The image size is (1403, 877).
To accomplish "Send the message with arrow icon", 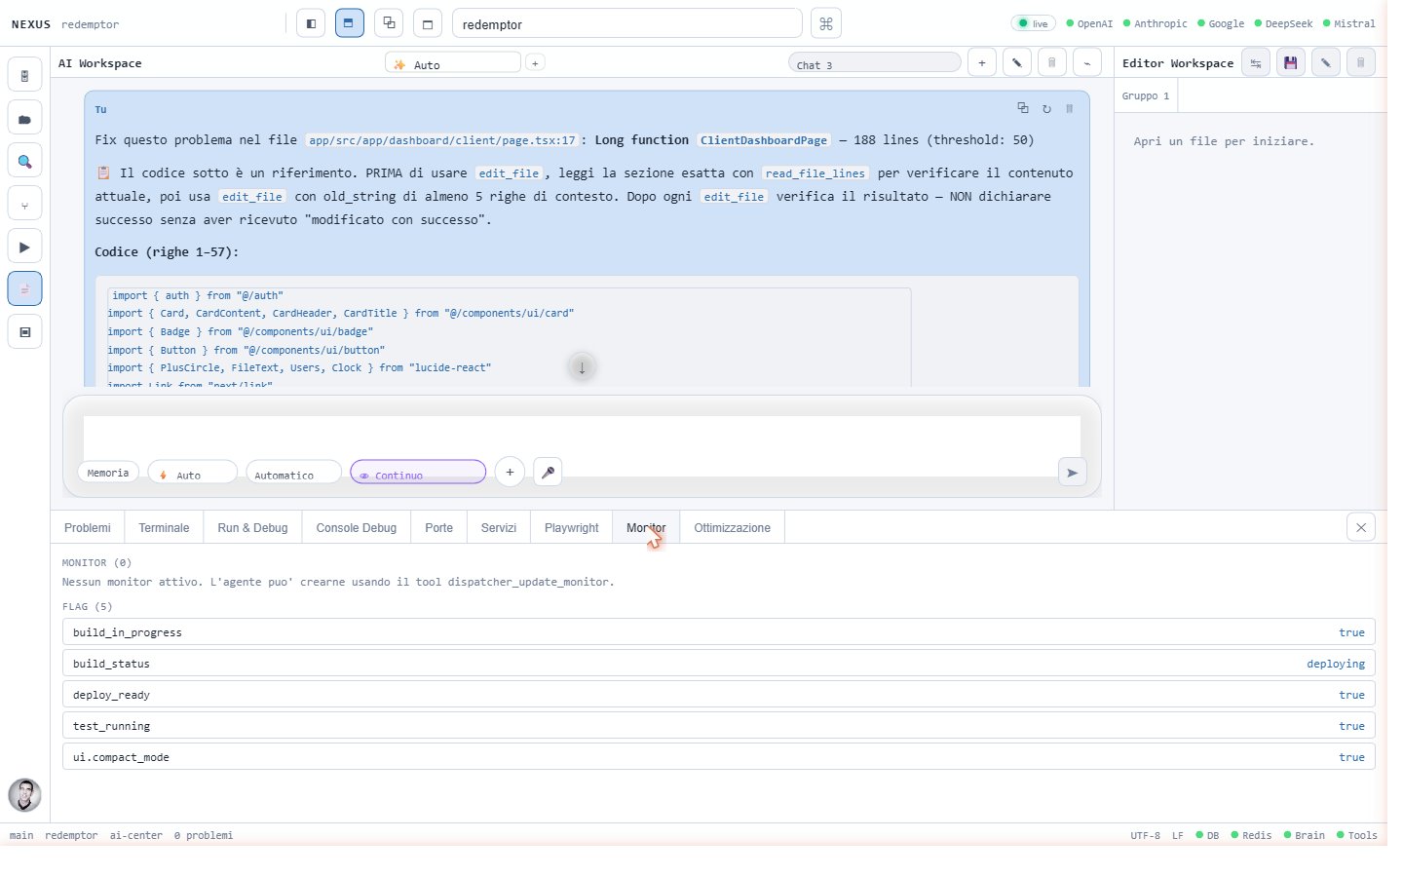I will tap(1072, 473).
